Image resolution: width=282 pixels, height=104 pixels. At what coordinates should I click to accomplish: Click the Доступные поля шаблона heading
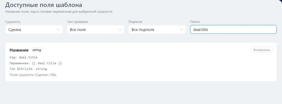(x=44, y=5)
